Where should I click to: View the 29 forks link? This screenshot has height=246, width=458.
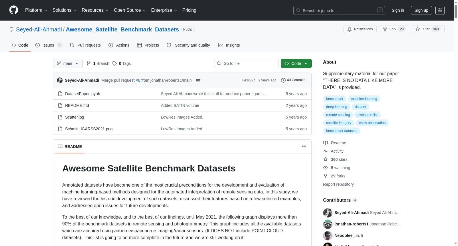[x=334, y=176]
